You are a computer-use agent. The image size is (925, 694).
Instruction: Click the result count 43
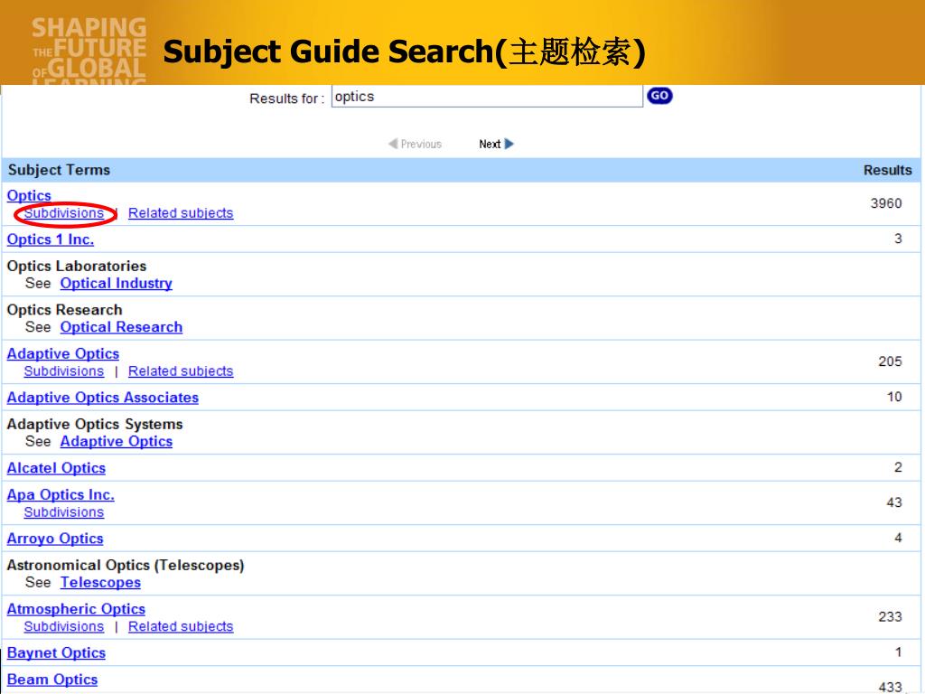tap(893, 502)
